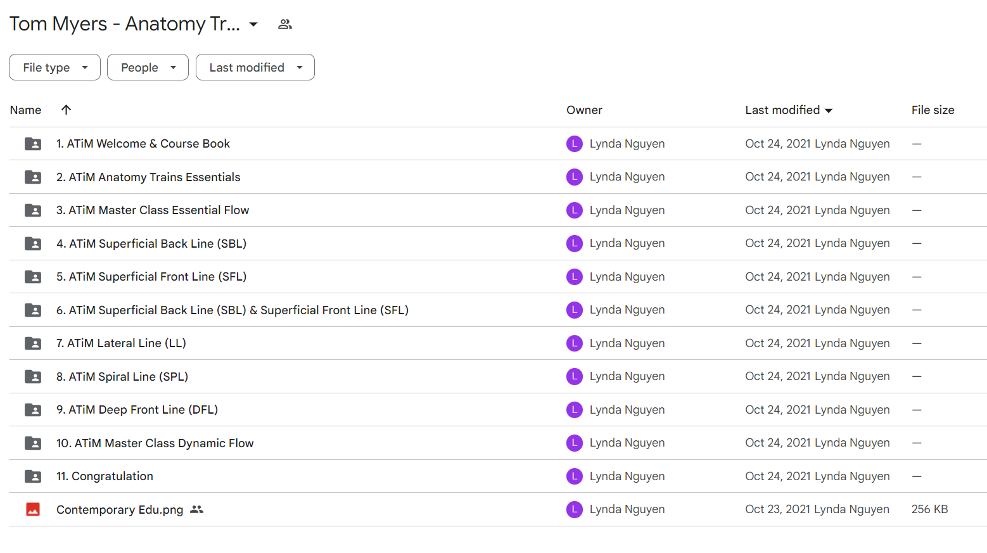987x553 pixels.
Task: Select folder icon for 5. Superficial Front Line
Action: (x=33, y=277)
